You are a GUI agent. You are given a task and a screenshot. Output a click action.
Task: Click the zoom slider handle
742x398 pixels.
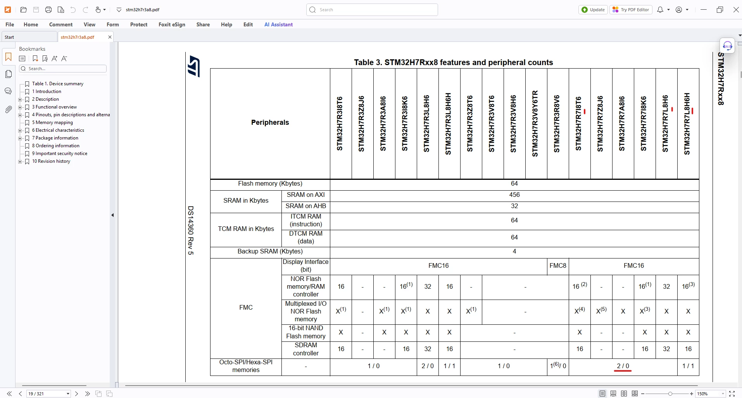pyautogui.click(x=670, y=394)
